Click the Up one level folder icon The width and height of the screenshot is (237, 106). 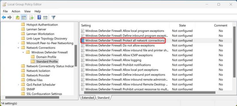tap(18, 18)
